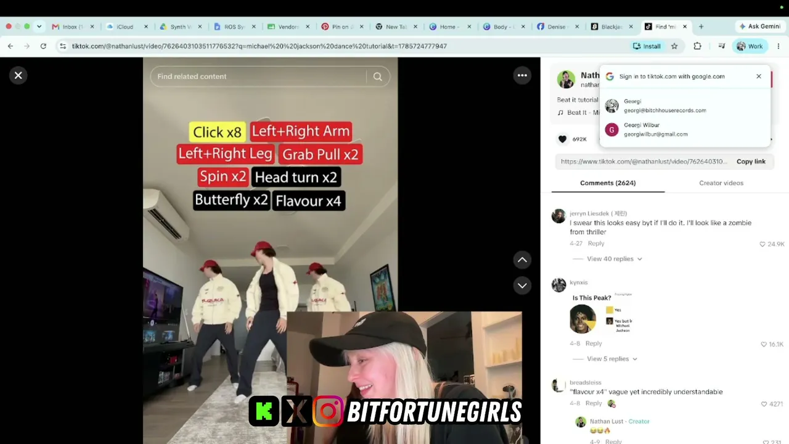Open the tab search dropdown
Screen dimensions: 789x444
click(39, 27)
